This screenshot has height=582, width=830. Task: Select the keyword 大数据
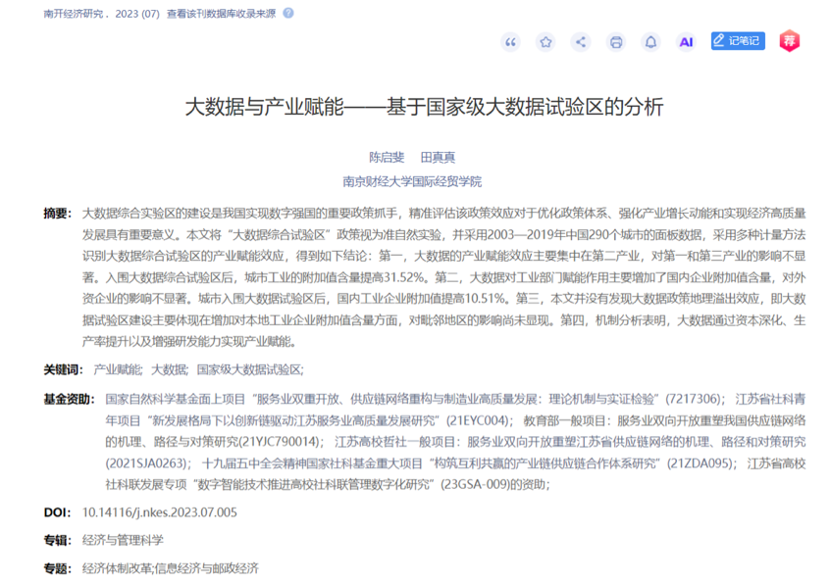168,369
